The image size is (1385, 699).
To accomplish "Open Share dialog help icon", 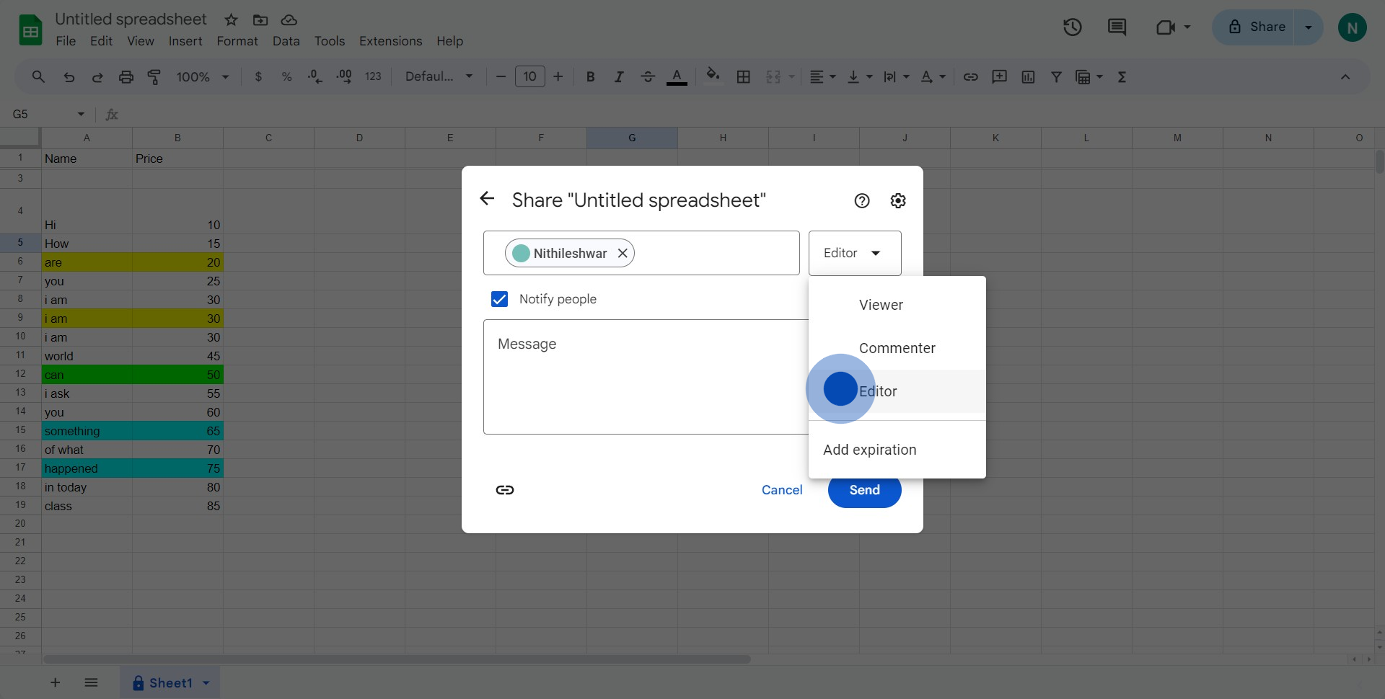I will point(861,201).
